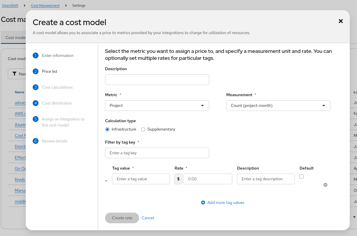Close the Create a cost model dialog
The height and width of the screenshot is (236, 357).
click(341, 21)
